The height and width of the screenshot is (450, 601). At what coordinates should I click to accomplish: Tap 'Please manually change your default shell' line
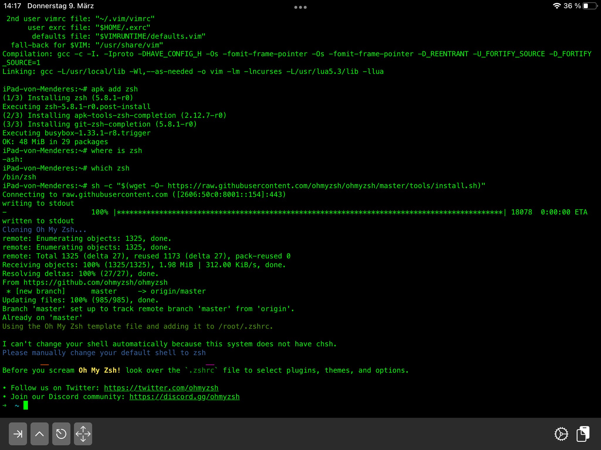click(x=104, y=353)
